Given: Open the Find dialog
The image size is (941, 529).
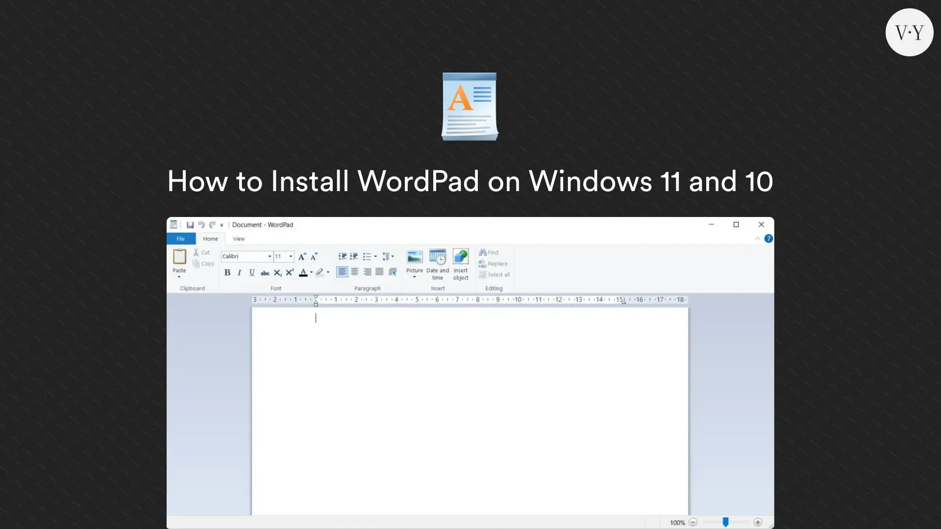Looking at the screenshot, I should [x=489, y=252].
